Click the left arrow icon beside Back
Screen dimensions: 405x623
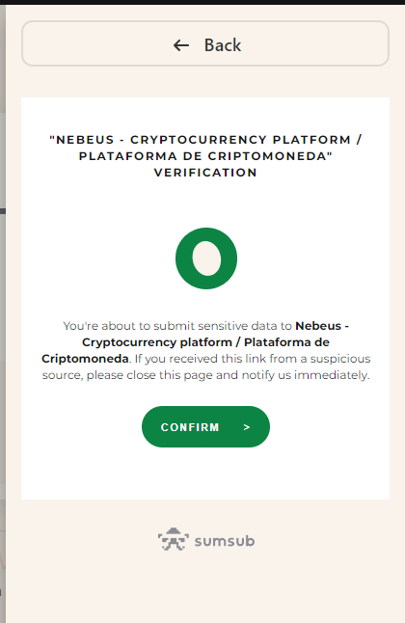coord(181,45)
